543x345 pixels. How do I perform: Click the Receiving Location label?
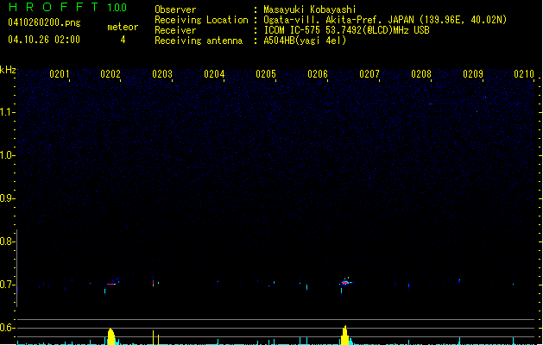[x=201, y=20]
